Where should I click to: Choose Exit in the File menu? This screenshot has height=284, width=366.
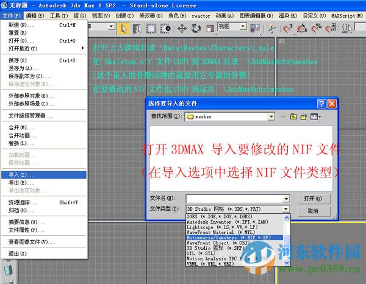[44, 254]
